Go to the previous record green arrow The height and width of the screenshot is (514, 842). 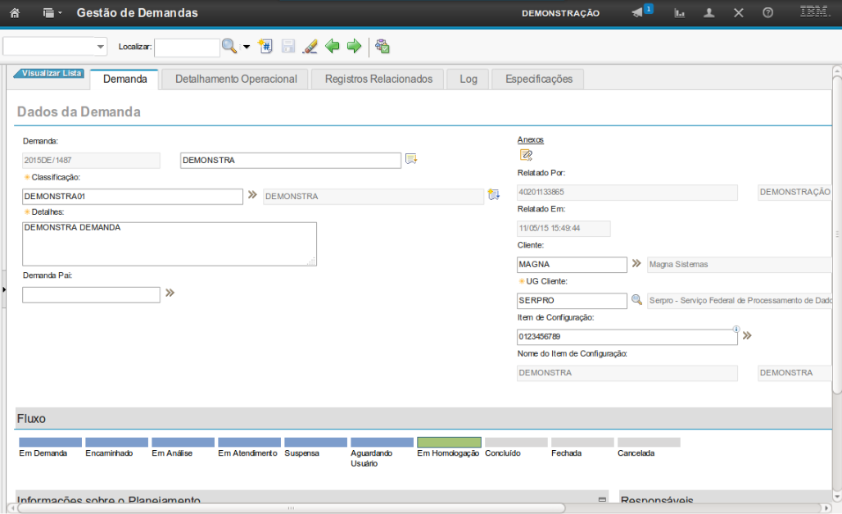[x=333, y=47]
